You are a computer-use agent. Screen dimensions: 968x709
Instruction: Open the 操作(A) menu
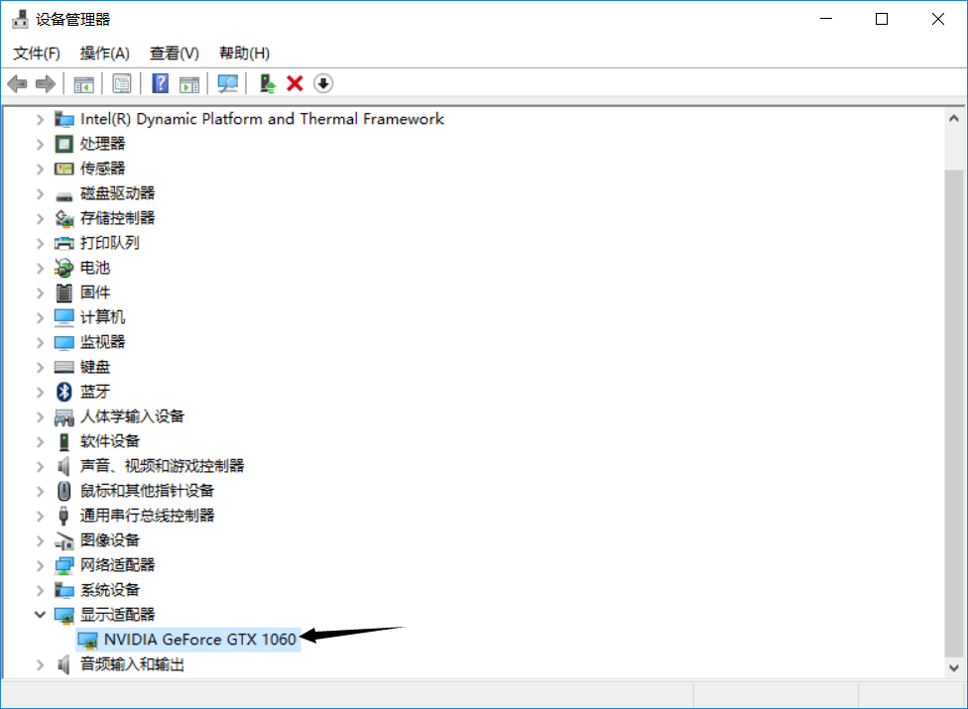pos(104,53)
